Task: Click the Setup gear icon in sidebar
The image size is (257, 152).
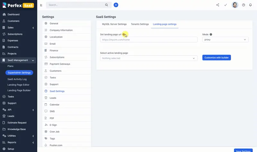Action: pos(4,149)
